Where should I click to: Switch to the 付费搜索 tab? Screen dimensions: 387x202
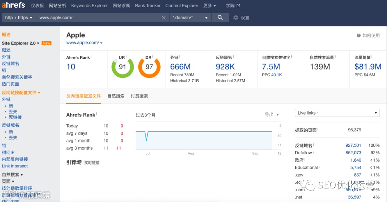tap(139, 96)
